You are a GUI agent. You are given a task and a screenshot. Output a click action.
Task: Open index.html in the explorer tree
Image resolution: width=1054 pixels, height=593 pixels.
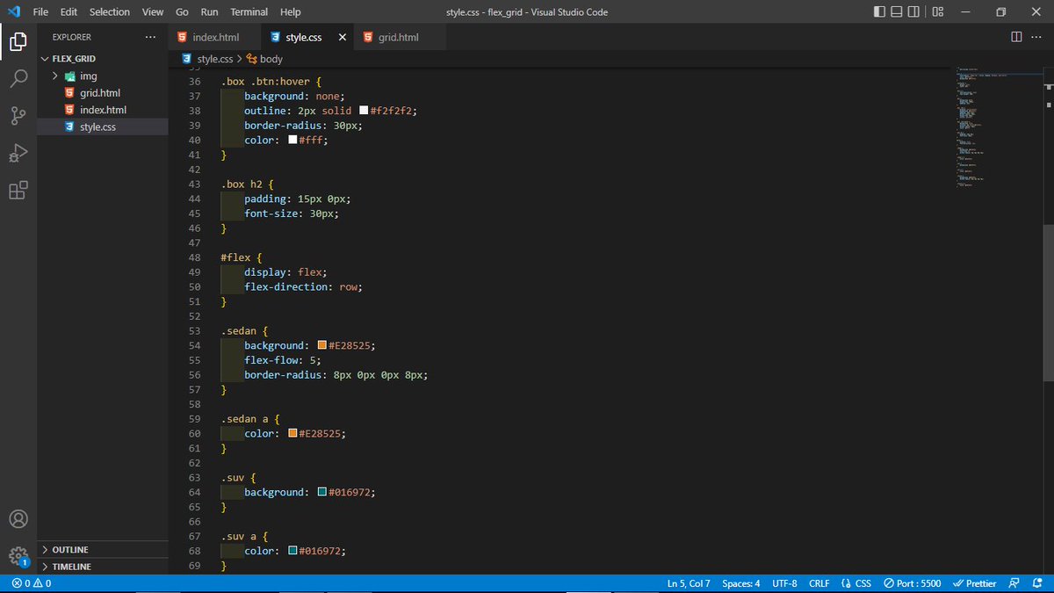[x=103, y=110]
